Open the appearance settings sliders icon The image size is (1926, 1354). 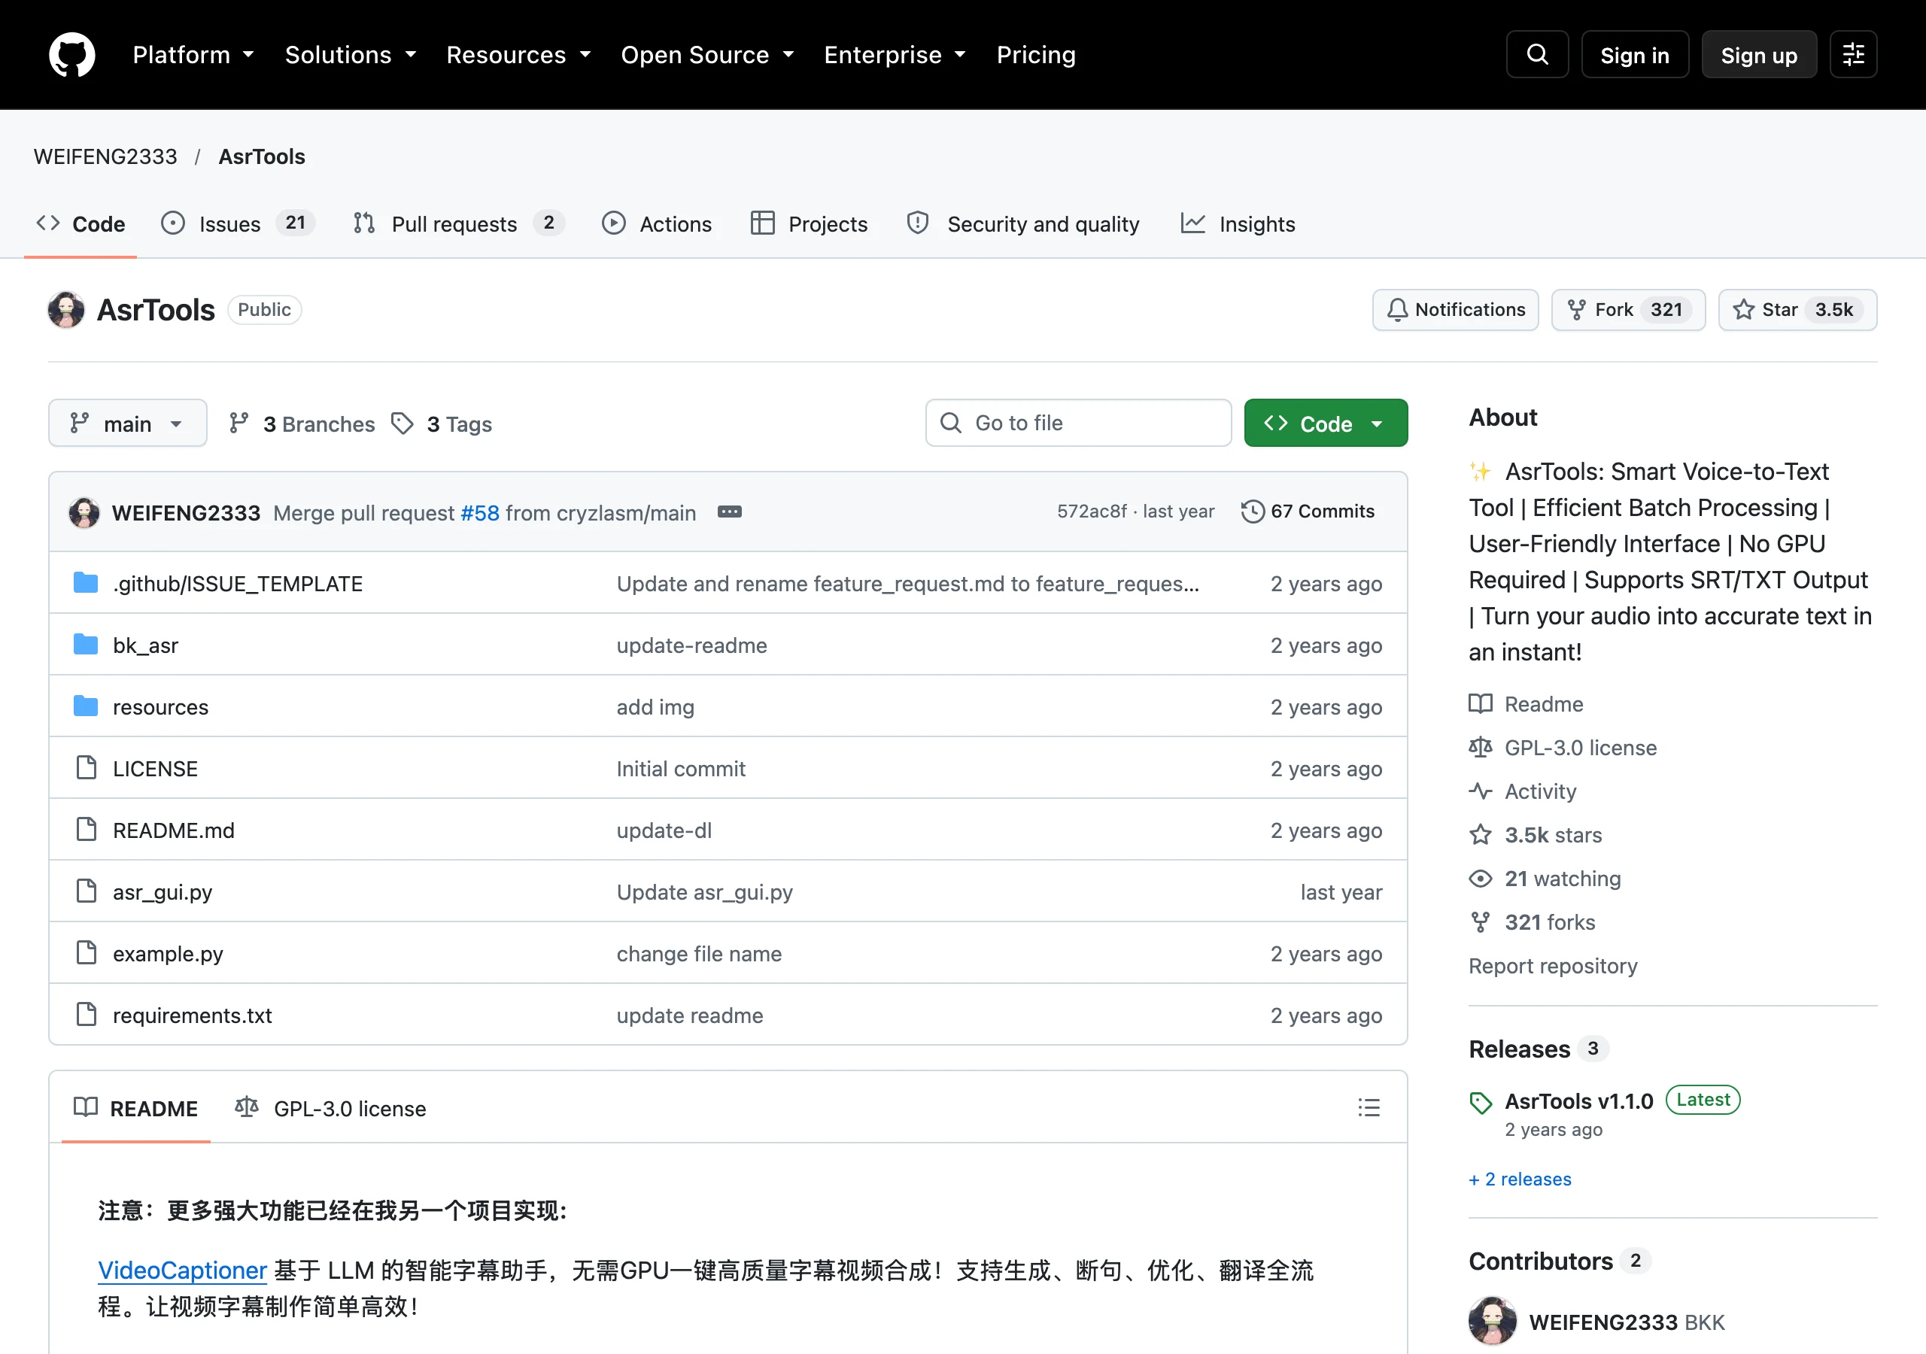(1853, 54)
